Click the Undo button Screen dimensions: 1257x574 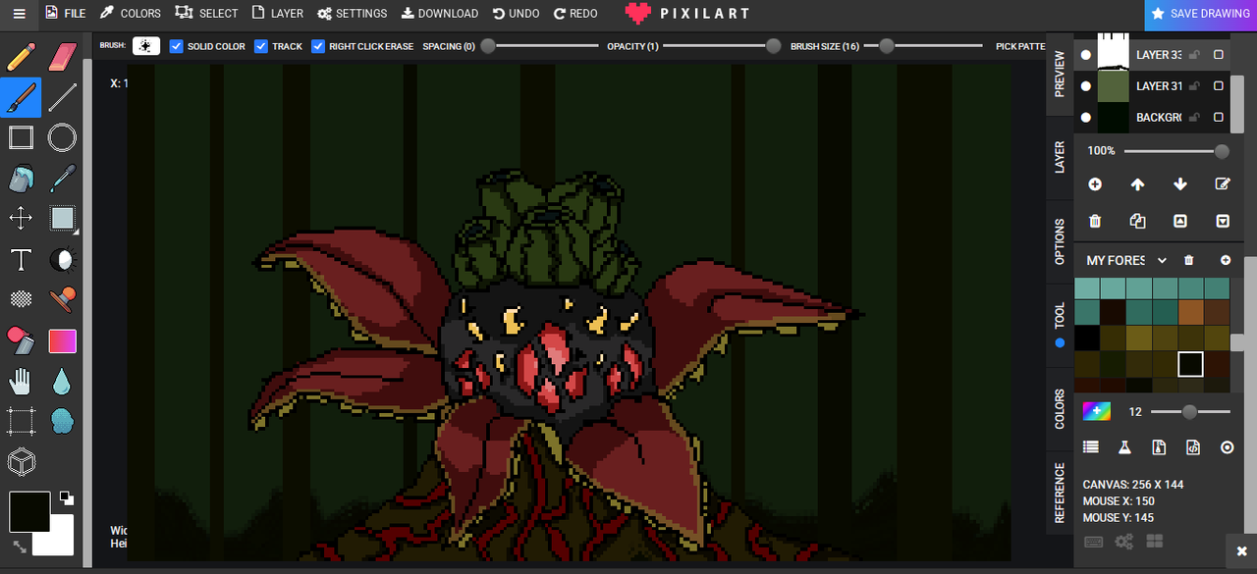pos(517,14)
